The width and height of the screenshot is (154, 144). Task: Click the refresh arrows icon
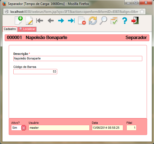[93, 20]
